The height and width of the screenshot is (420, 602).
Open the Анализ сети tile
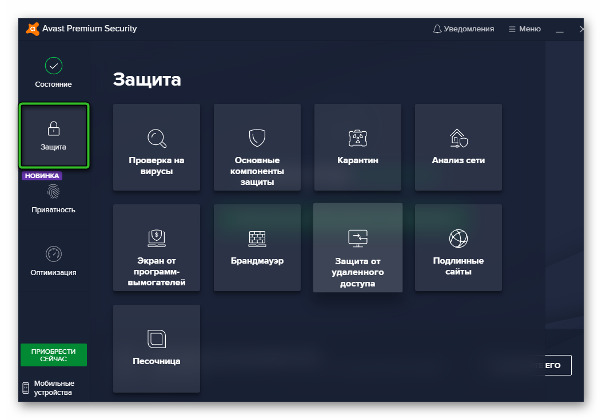(x=459, y=147)
